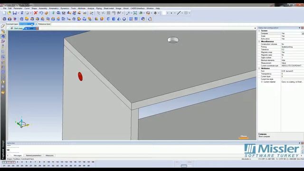
Task: Toggle the first highlighted layer button
Action: [4, 162]
